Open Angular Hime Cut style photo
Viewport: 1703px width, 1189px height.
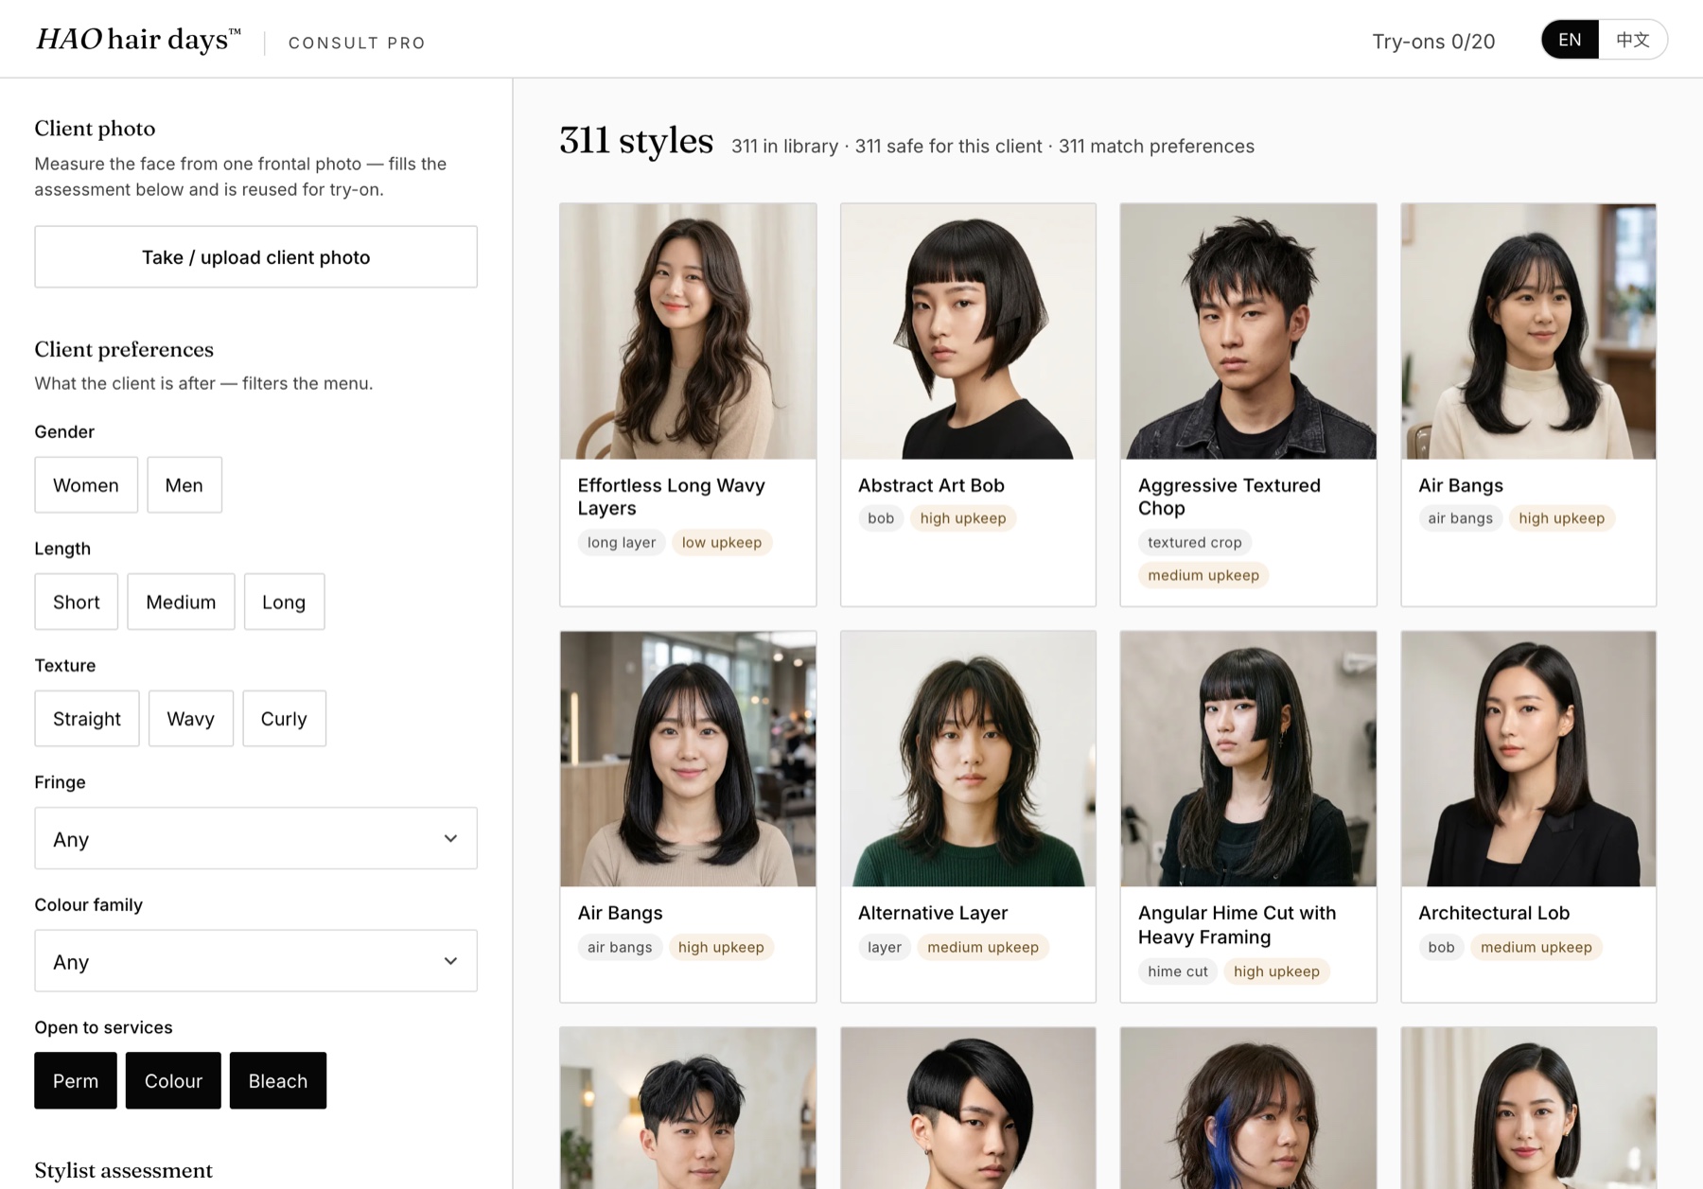point(1248,759)
